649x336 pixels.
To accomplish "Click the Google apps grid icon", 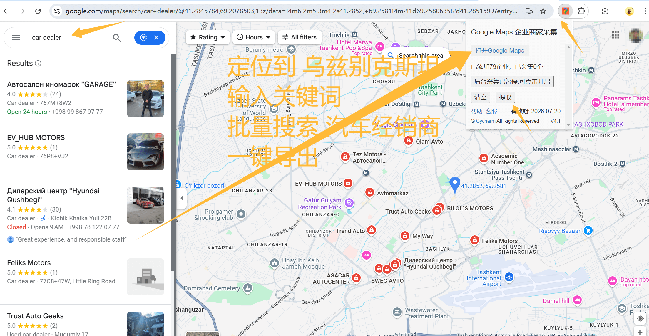I will coord(615,35).
